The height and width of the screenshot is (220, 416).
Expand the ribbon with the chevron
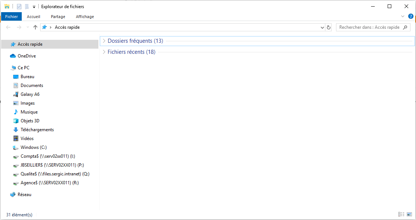click(403, 17)
